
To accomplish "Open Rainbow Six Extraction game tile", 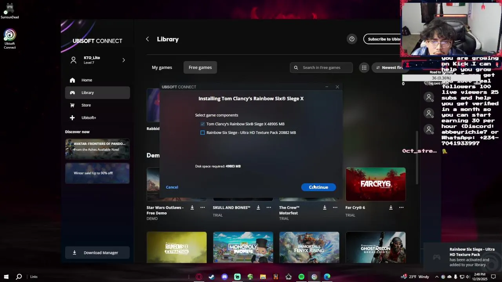I will point(176,248).
